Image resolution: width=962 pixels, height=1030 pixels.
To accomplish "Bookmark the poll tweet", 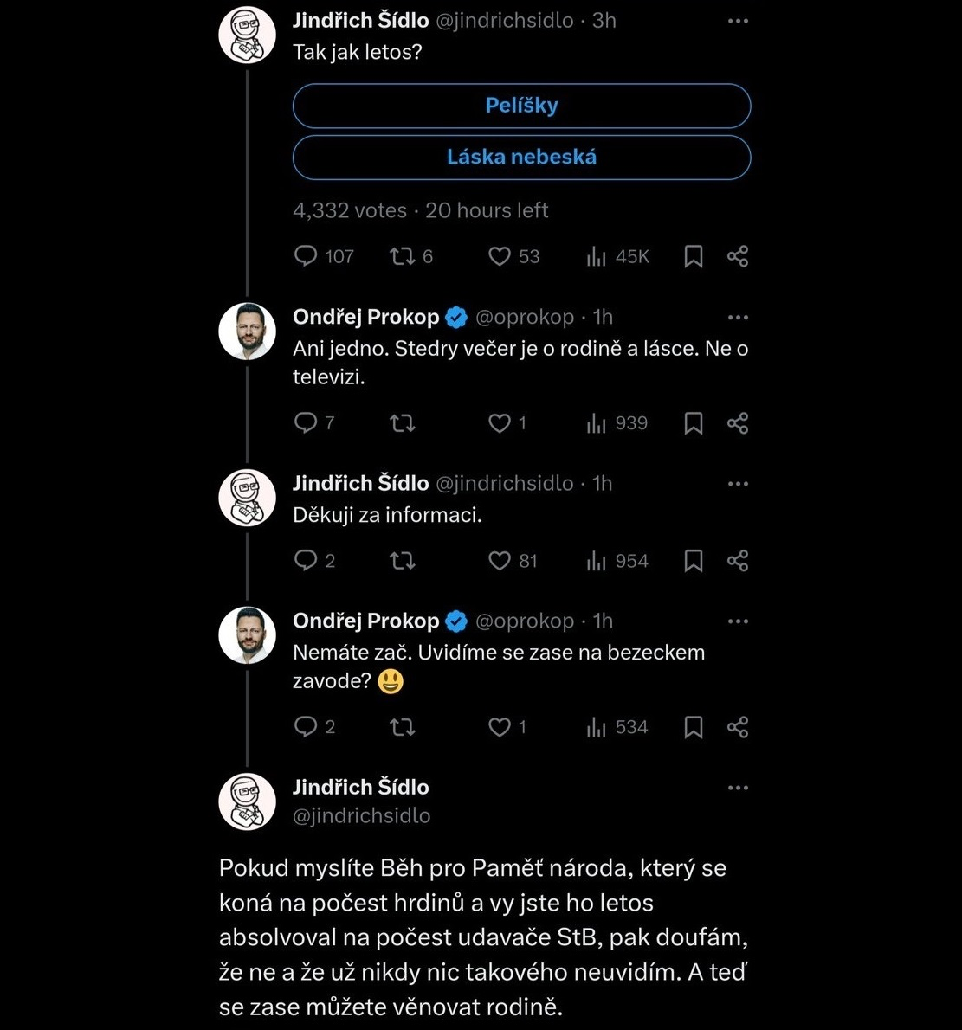I will [x=694, y=256].
